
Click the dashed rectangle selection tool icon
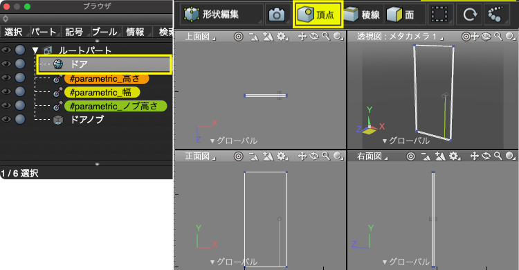(x=440, y=15)
